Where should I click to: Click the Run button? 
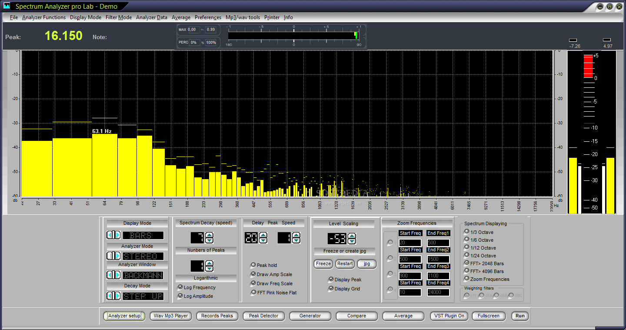coord(520,316)
